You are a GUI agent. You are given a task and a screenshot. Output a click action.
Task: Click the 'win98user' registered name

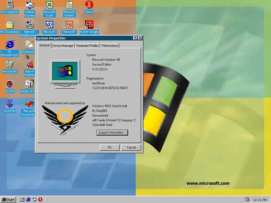(98, 83)
